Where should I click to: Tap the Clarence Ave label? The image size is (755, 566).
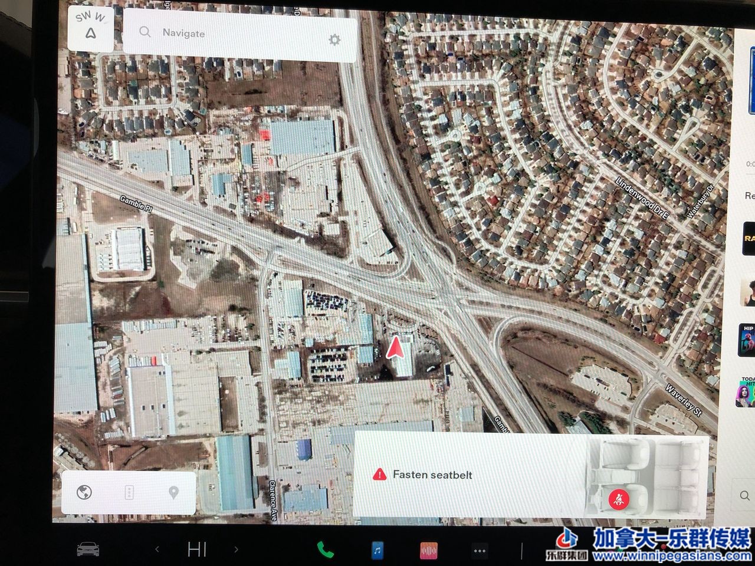[273, 500]
